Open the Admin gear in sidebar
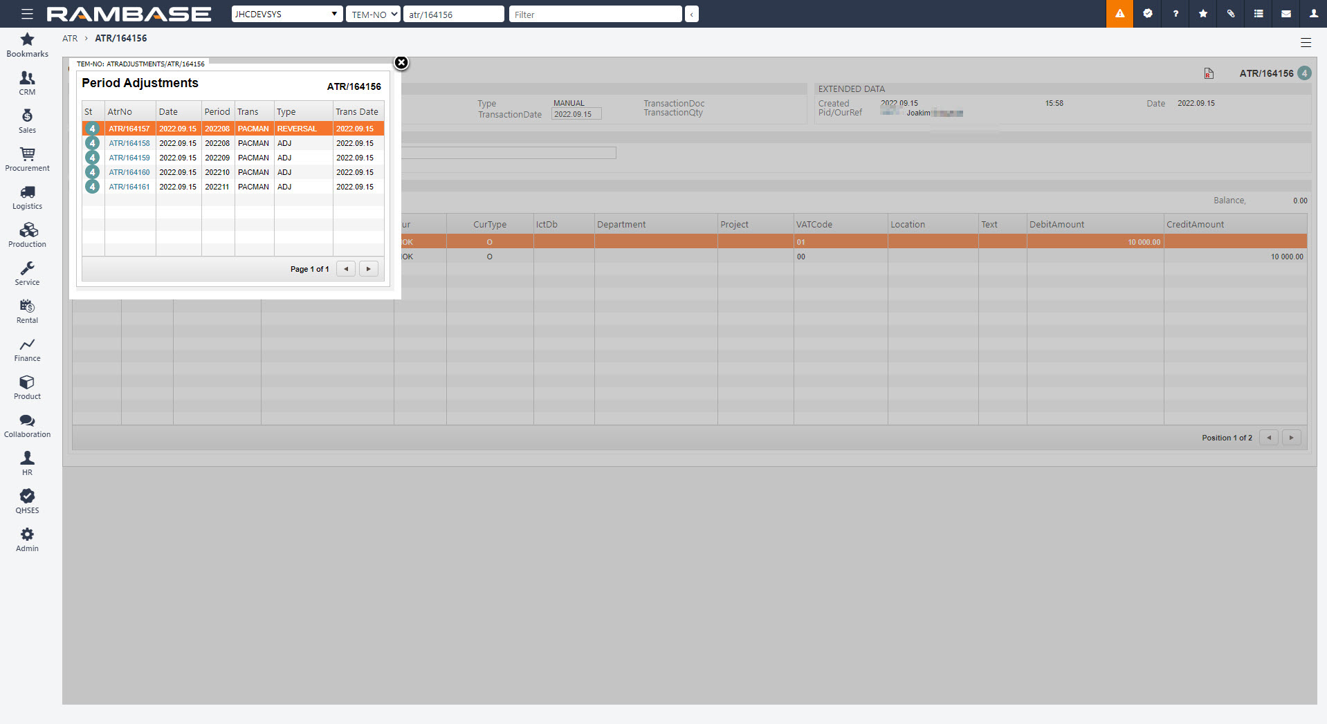This screenshot has height=724, width=1327. [x=27, y=540]
